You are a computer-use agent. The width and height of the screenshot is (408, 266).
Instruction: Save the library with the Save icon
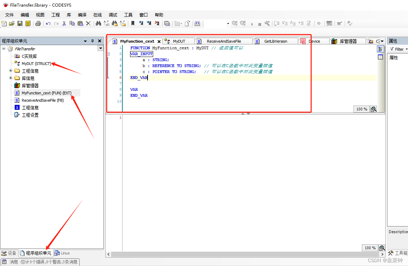pos(19,23)
